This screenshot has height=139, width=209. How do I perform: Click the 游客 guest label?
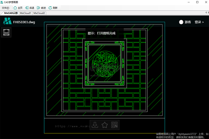coord(188,22)
